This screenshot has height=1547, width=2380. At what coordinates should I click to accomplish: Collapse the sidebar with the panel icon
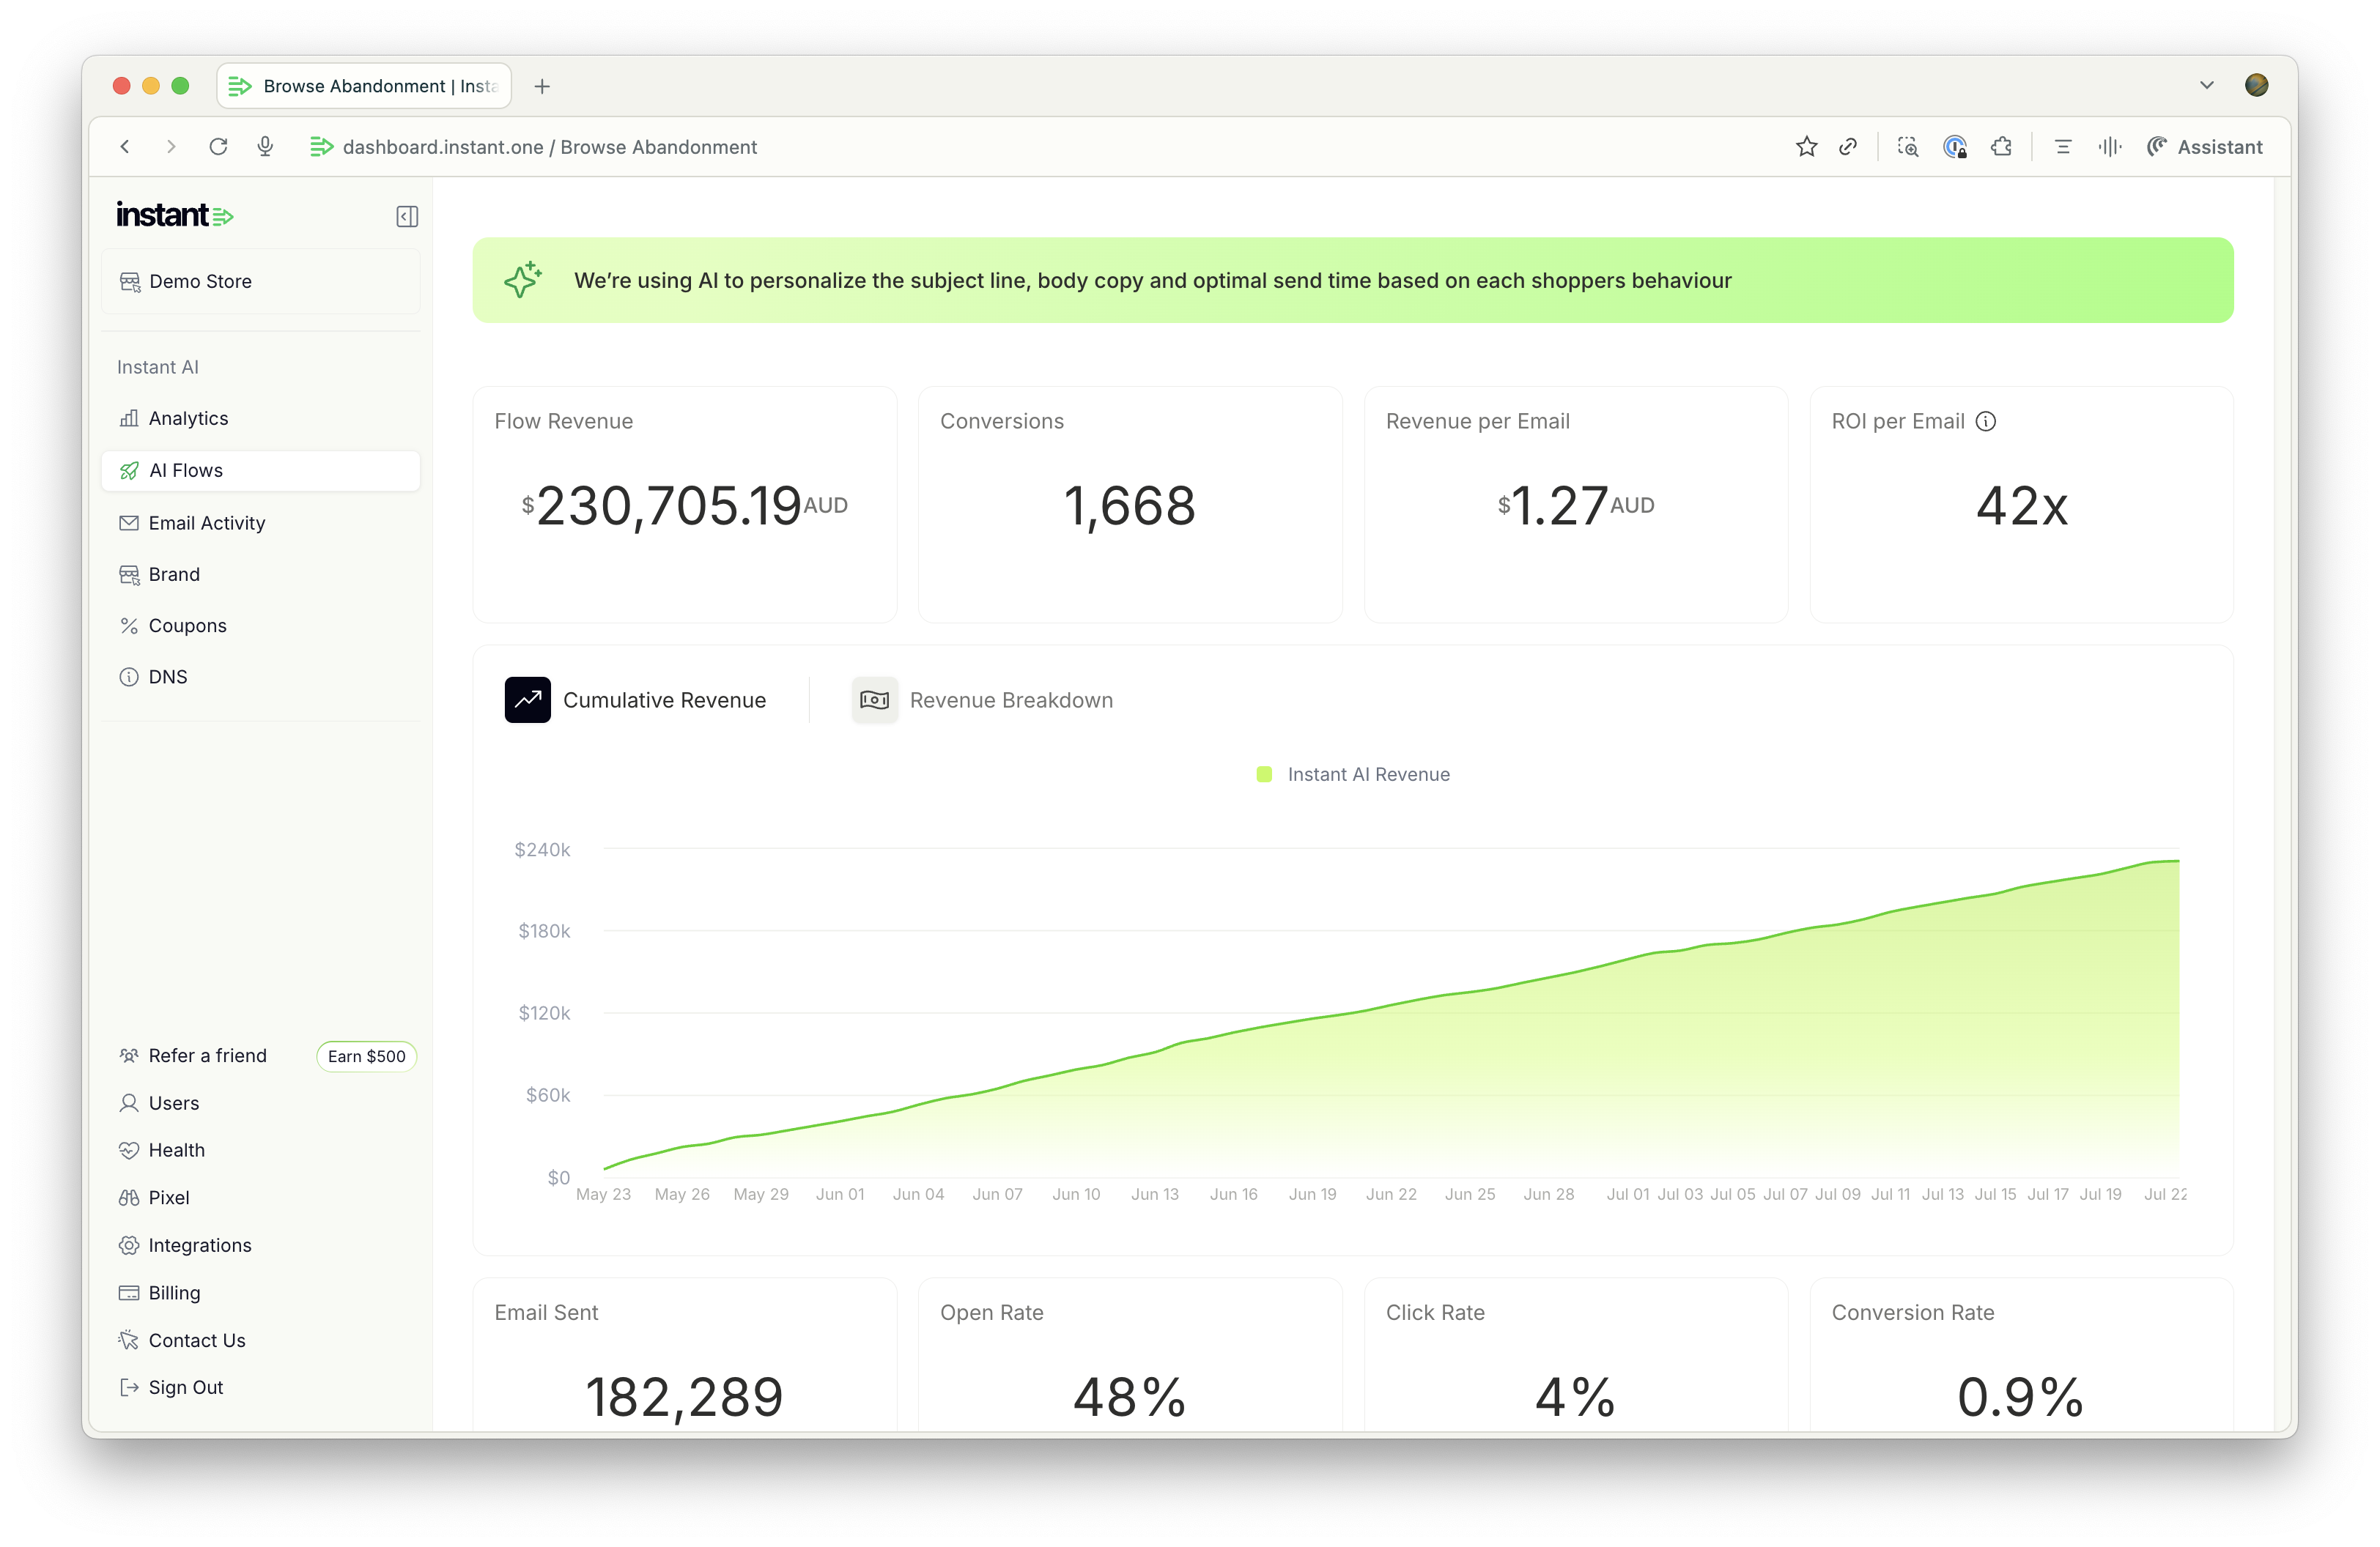(407, 216)
